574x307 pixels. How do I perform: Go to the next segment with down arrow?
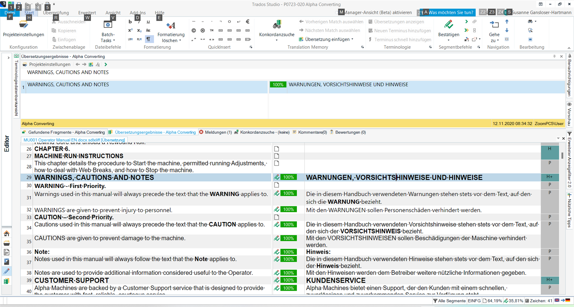[507, 30]
